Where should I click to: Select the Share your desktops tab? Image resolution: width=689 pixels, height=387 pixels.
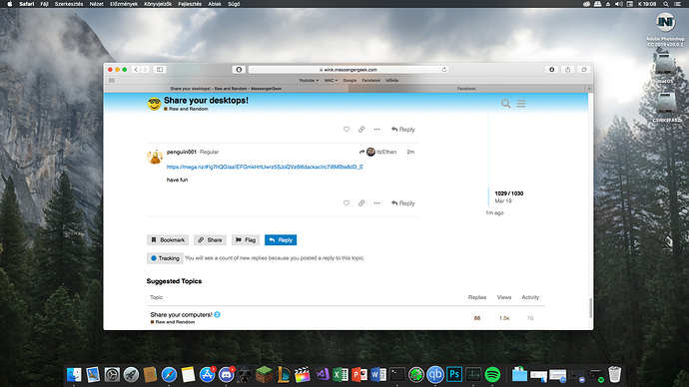[x=227, y=89]
